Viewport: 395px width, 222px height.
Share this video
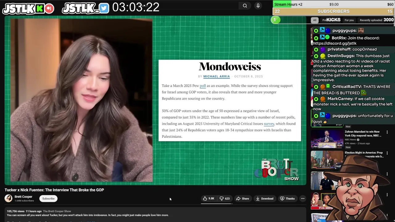click(243, 199)
